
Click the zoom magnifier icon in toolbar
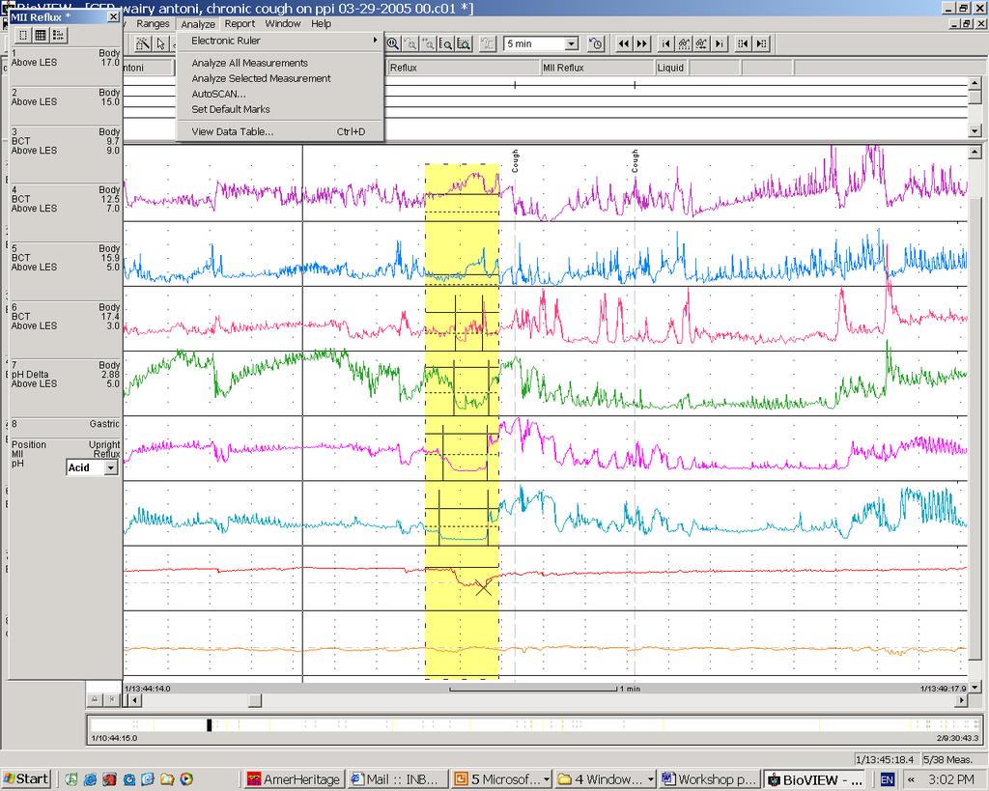392,43
